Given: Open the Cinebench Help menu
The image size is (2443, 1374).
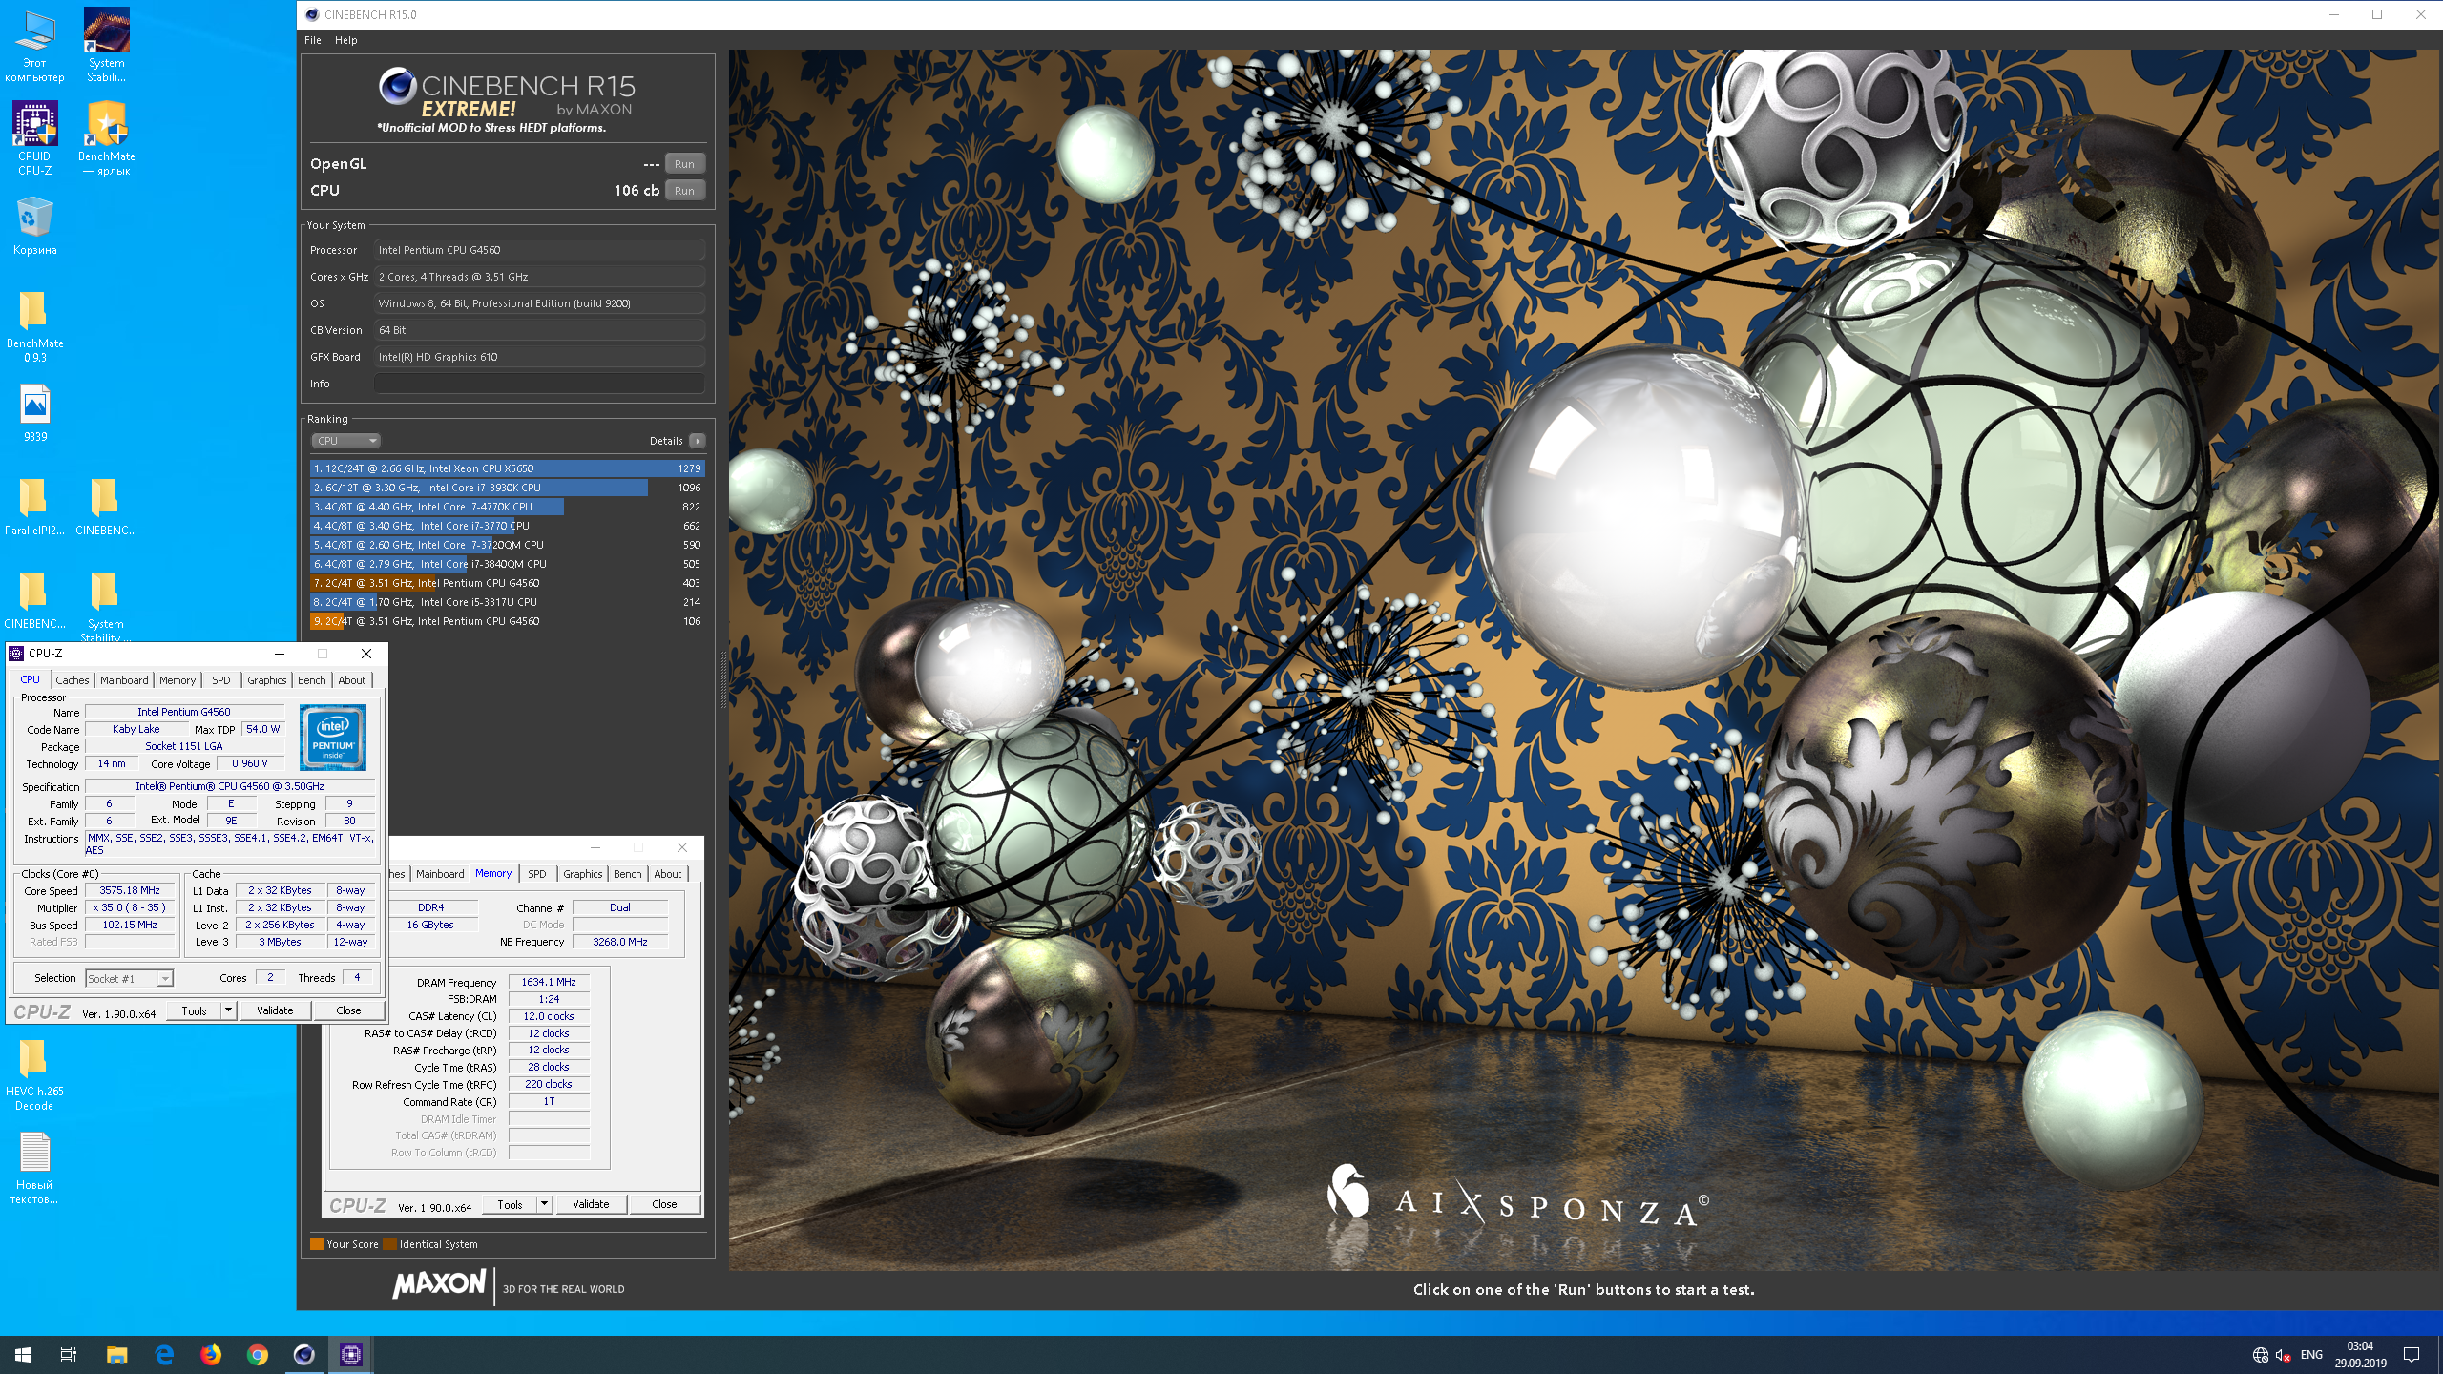Looking at the screenshot, I should (346, 40).
